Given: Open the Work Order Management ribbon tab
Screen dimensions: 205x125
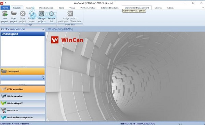Looking at the screenshot, I should 137,8.
